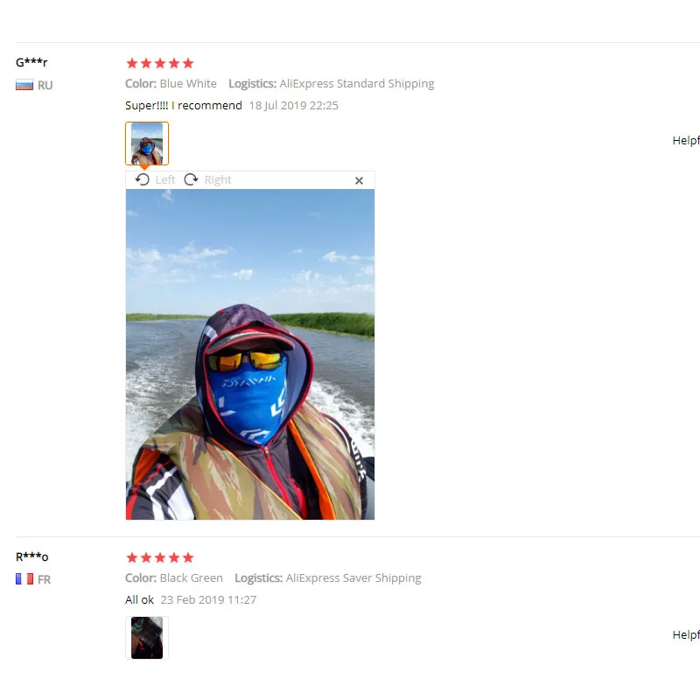
Task: Click the Russian flag icon
Action: pos(24,85)
